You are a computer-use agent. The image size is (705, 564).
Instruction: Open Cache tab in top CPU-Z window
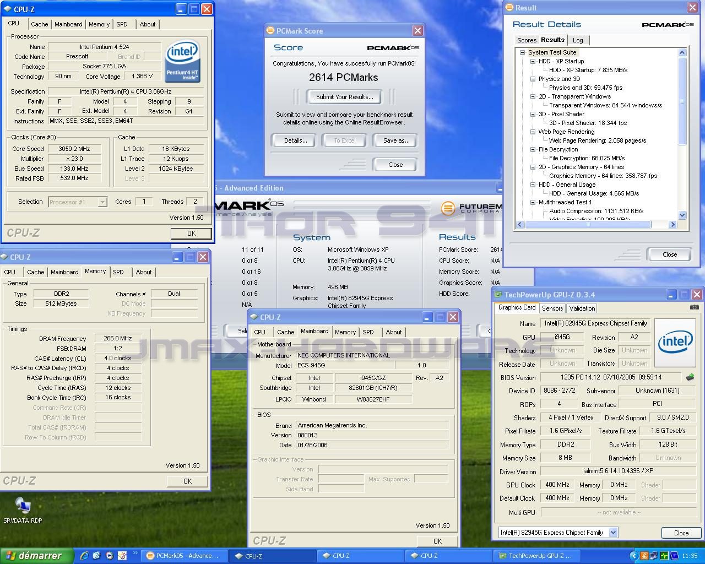coord(40,24)
